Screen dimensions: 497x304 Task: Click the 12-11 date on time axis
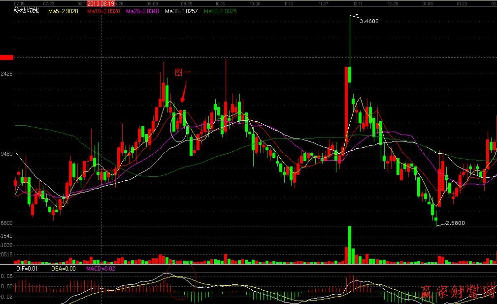358,3
